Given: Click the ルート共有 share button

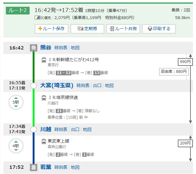Looking at the screenshot, I should click(x=123, y=29).
